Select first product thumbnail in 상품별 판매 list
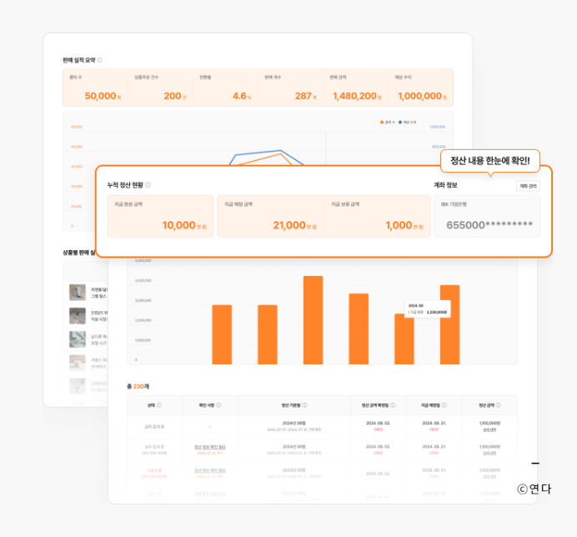Viewport: 577px width, 537px height. point(78,293)
